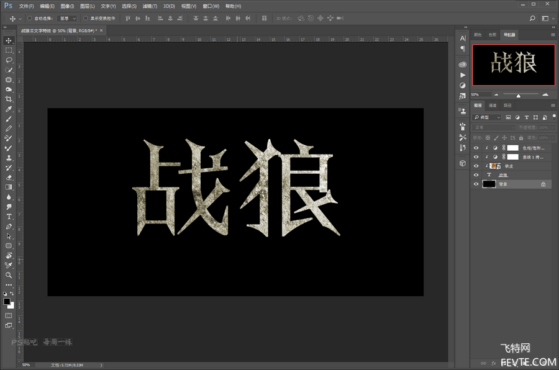Switch to the 路径 paths tab
Screen dimensions: 559x370
(x=507, y=105)
